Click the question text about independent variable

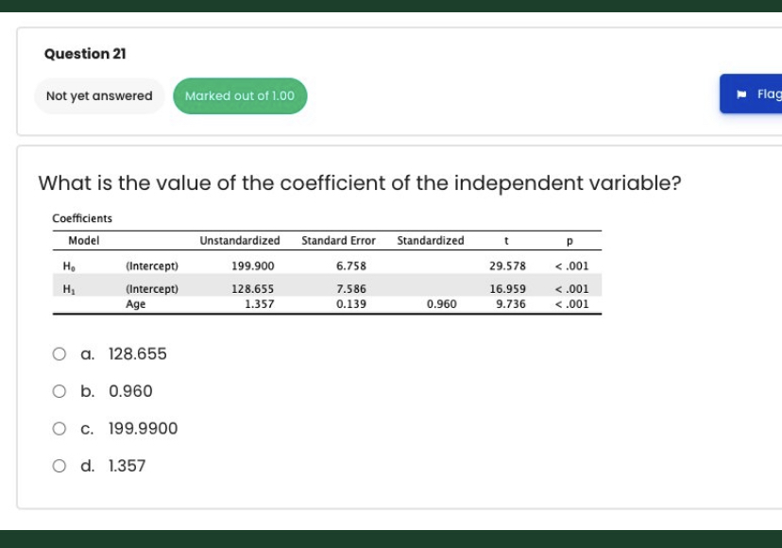(360, 183)
